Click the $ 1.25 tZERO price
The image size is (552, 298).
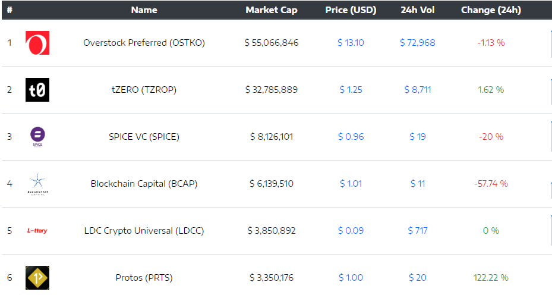click(x=351, y=90)
